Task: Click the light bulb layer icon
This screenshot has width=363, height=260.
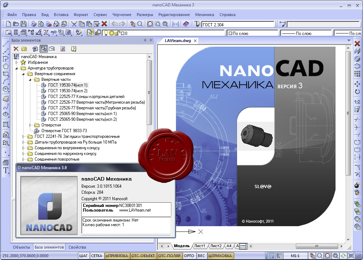Action: 106,33
